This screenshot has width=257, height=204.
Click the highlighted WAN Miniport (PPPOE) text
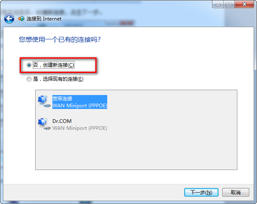click(80, 106)
